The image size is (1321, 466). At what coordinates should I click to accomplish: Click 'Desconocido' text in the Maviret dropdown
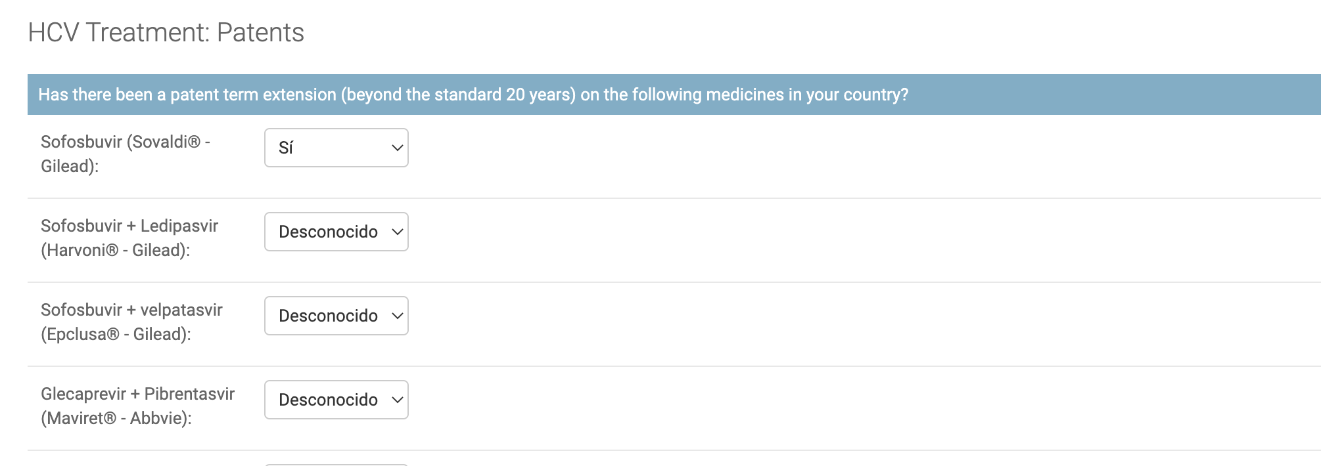pyautogui.click(x=328, y=400)
